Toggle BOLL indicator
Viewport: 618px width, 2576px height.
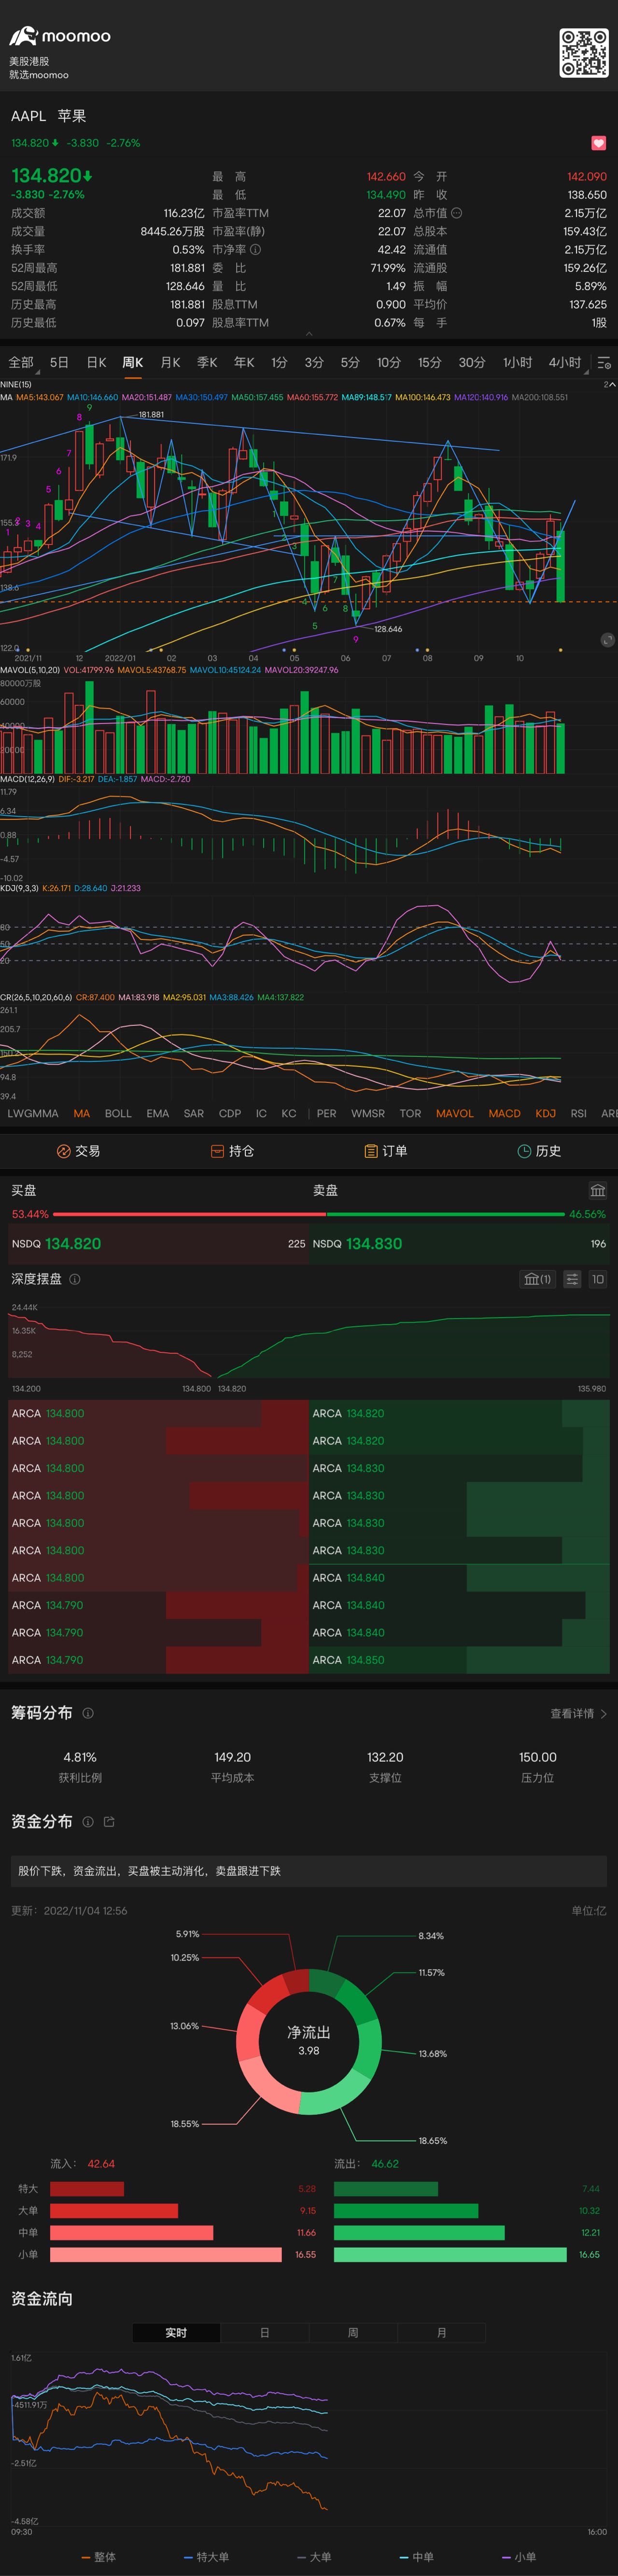[118, 1113]
